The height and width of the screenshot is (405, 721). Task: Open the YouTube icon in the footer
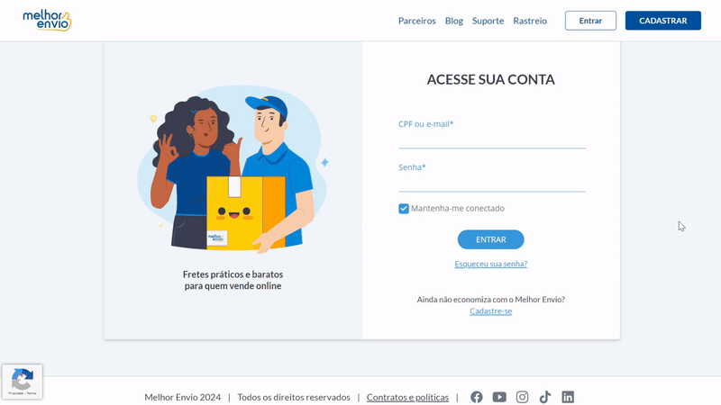pyautogui.click(x=499, y=397)
